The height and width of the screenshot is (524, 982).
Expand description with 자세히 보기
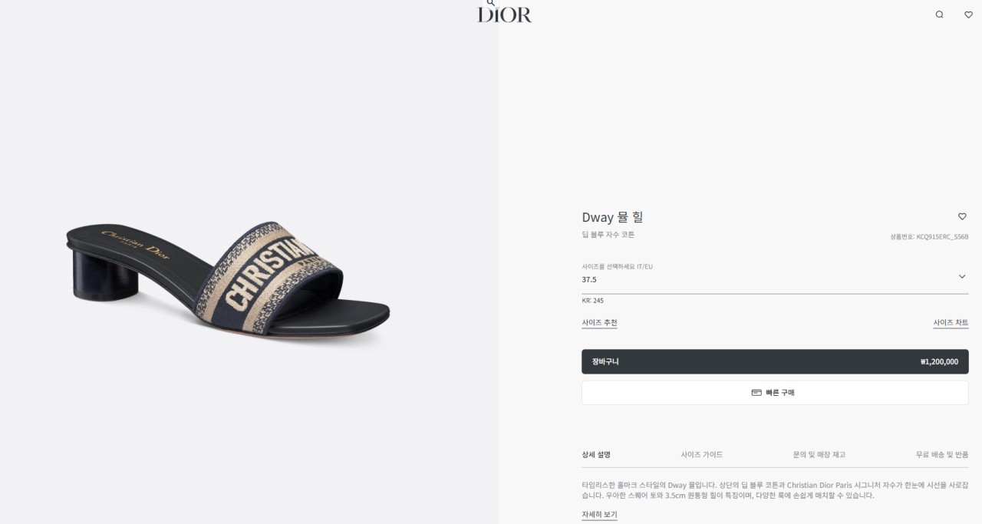pyautogui.click(x=599, y=515)
